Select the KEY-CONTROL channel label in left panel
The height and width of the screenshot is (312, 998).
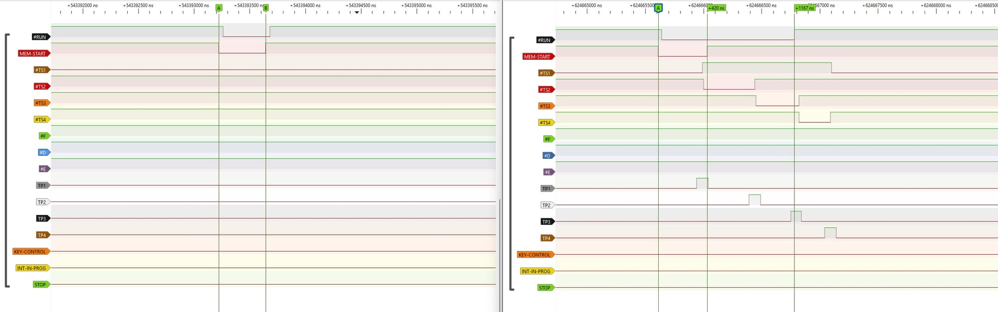coord(31,251)
